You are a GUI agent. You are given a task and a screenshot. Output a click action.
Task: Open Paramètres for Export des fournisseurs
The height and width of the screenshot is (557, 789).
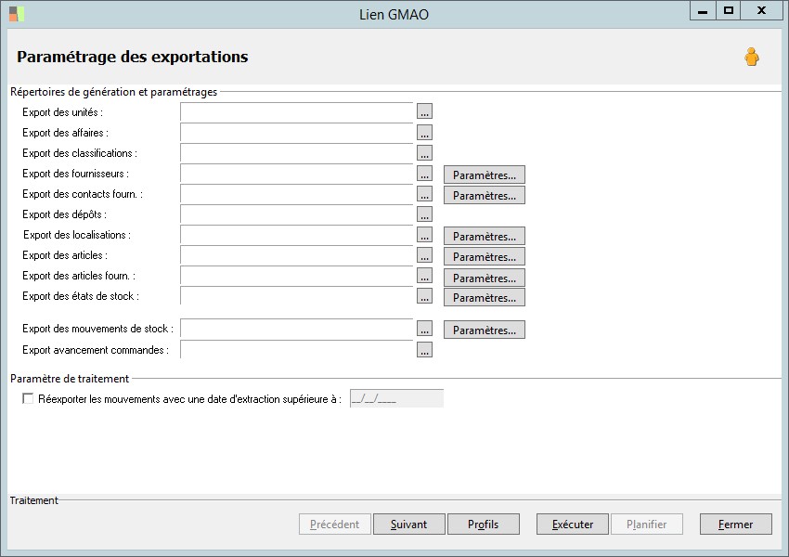click(x=484, y=175)
